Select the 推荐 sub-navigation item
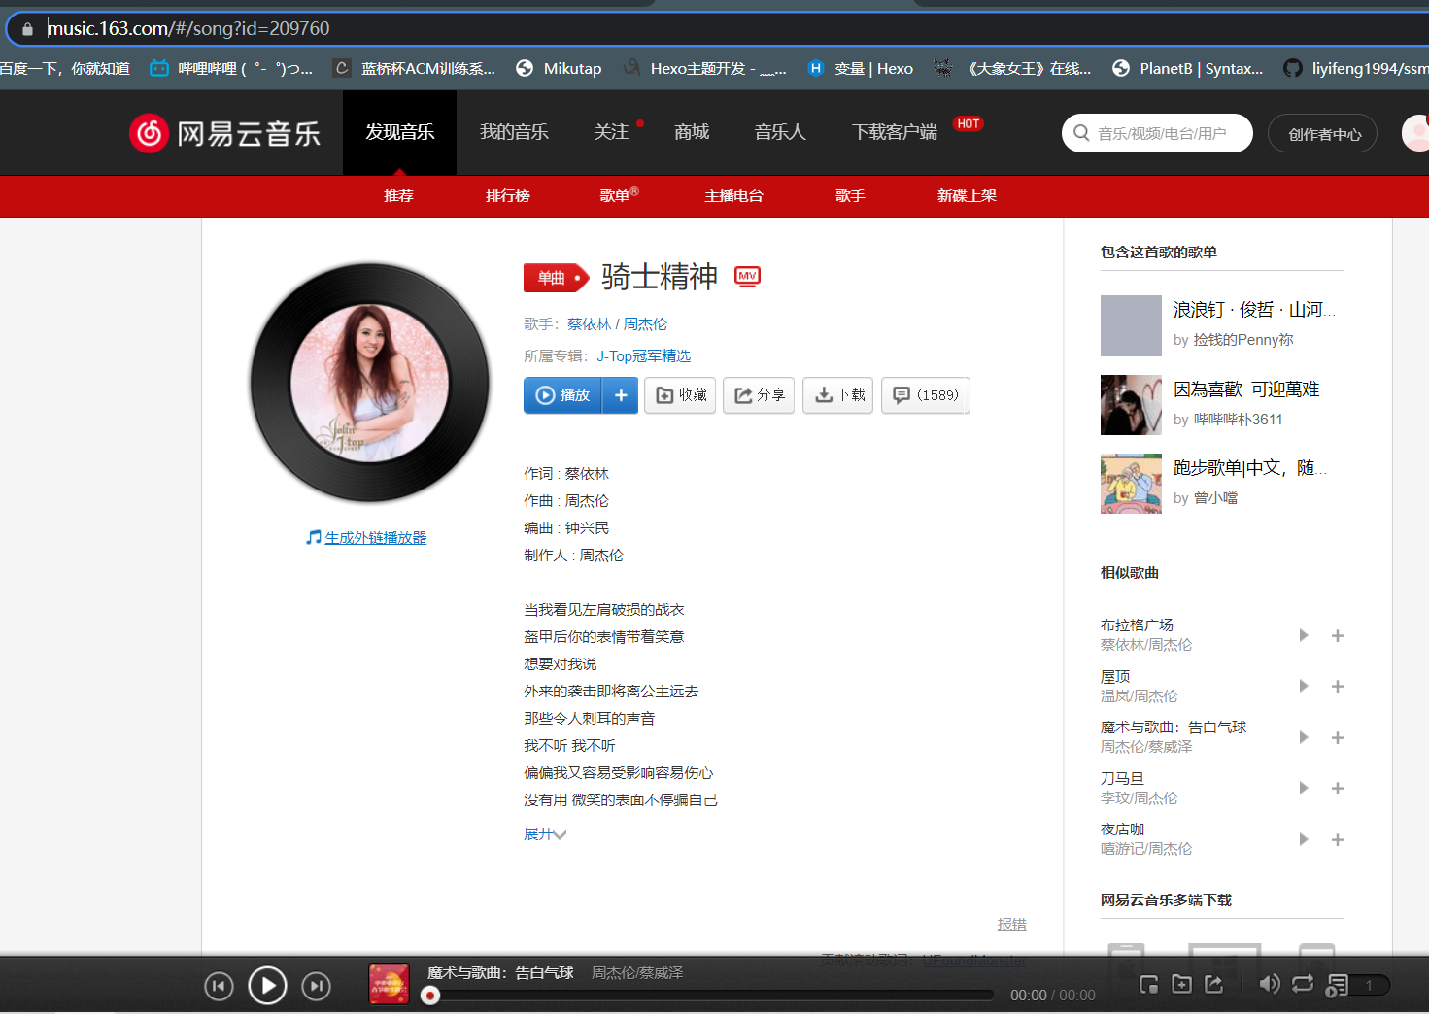 pos(398,196)
